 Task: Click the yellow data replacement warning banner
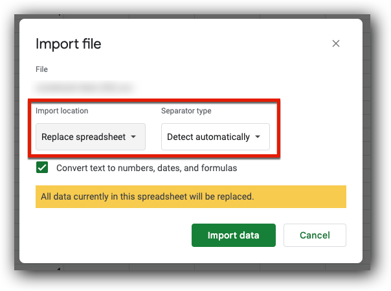pos(190,196)
